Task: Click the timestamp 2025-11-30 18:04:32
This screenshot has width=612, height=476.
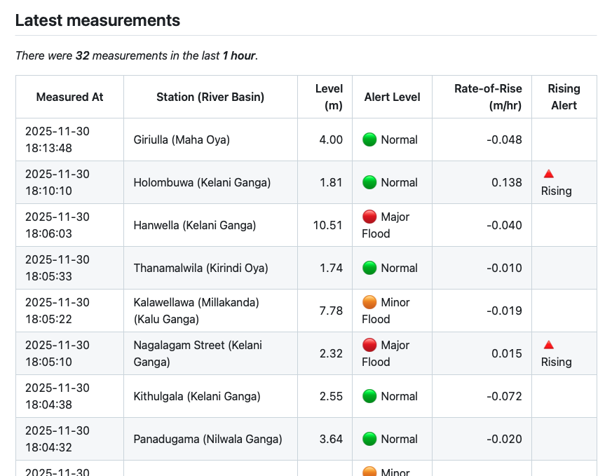Action: (x=57, y=439)
